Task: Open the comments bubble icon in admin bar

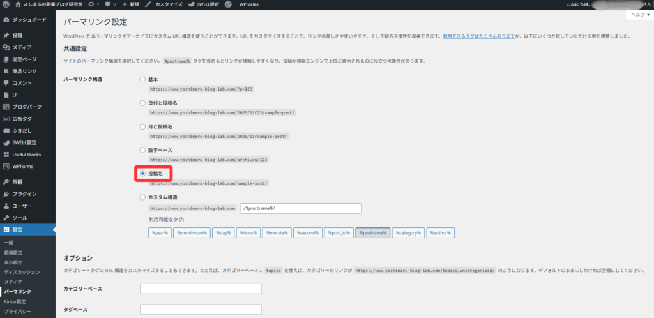Action: (x=107, y=4)
